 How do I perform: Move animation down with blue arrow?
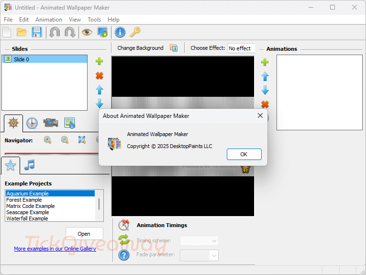point(265,90)
